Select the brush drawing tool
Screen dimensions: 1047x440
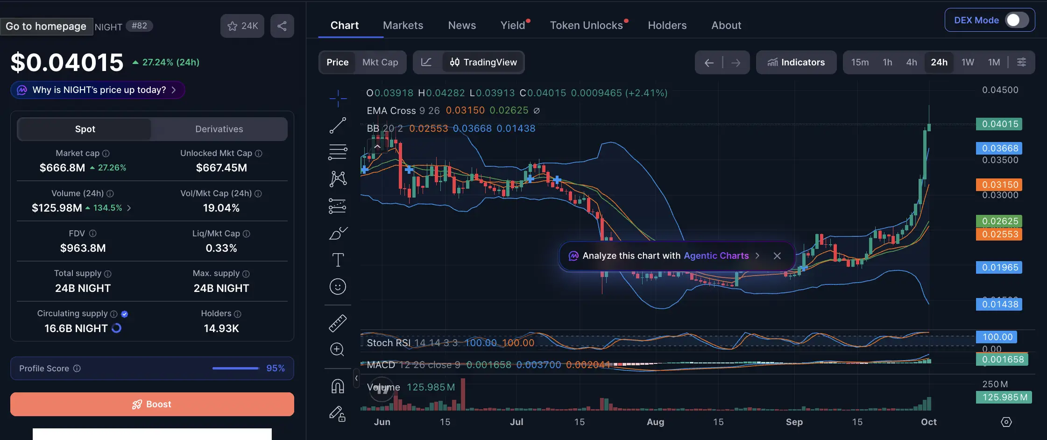338,233
